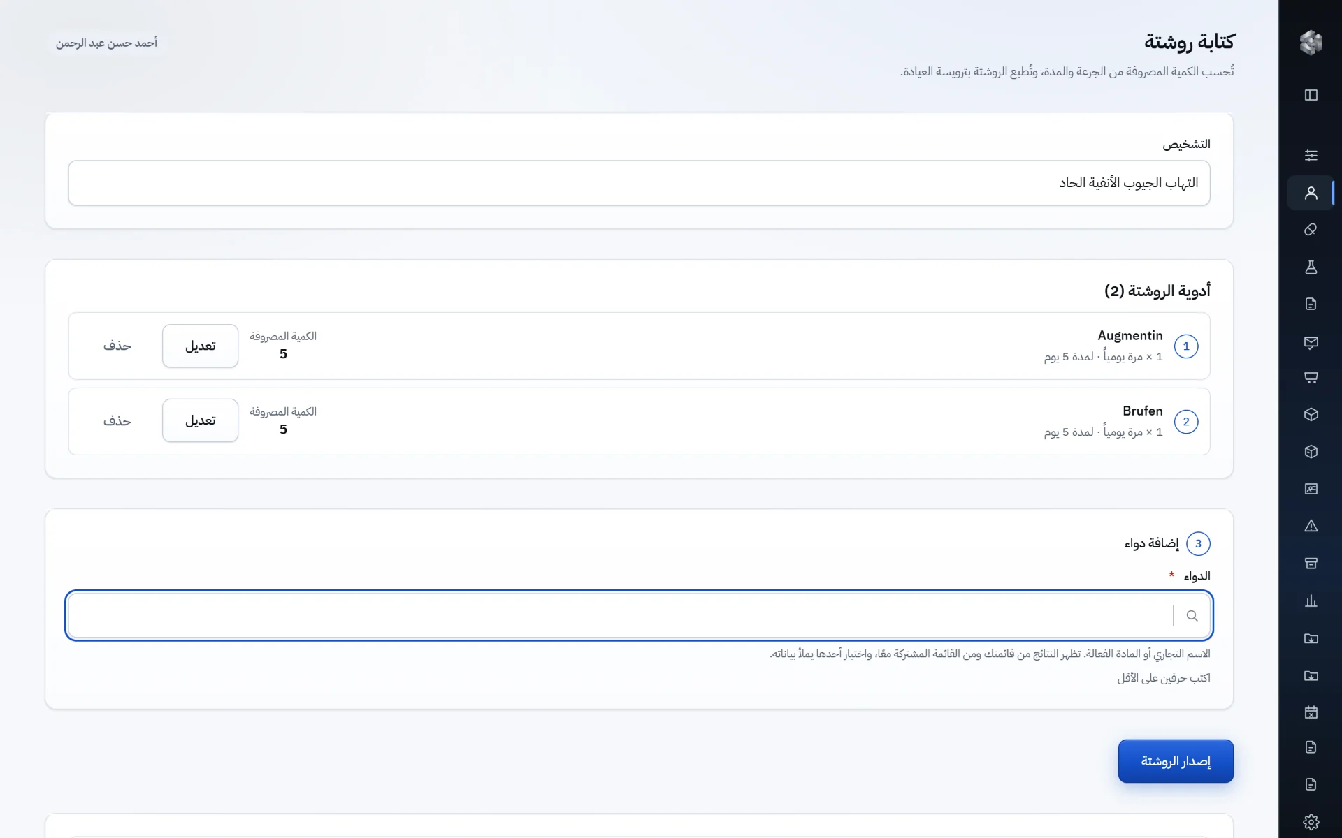
Task: Open the pill medications sidebar icon
Action: click(1311, 230)
